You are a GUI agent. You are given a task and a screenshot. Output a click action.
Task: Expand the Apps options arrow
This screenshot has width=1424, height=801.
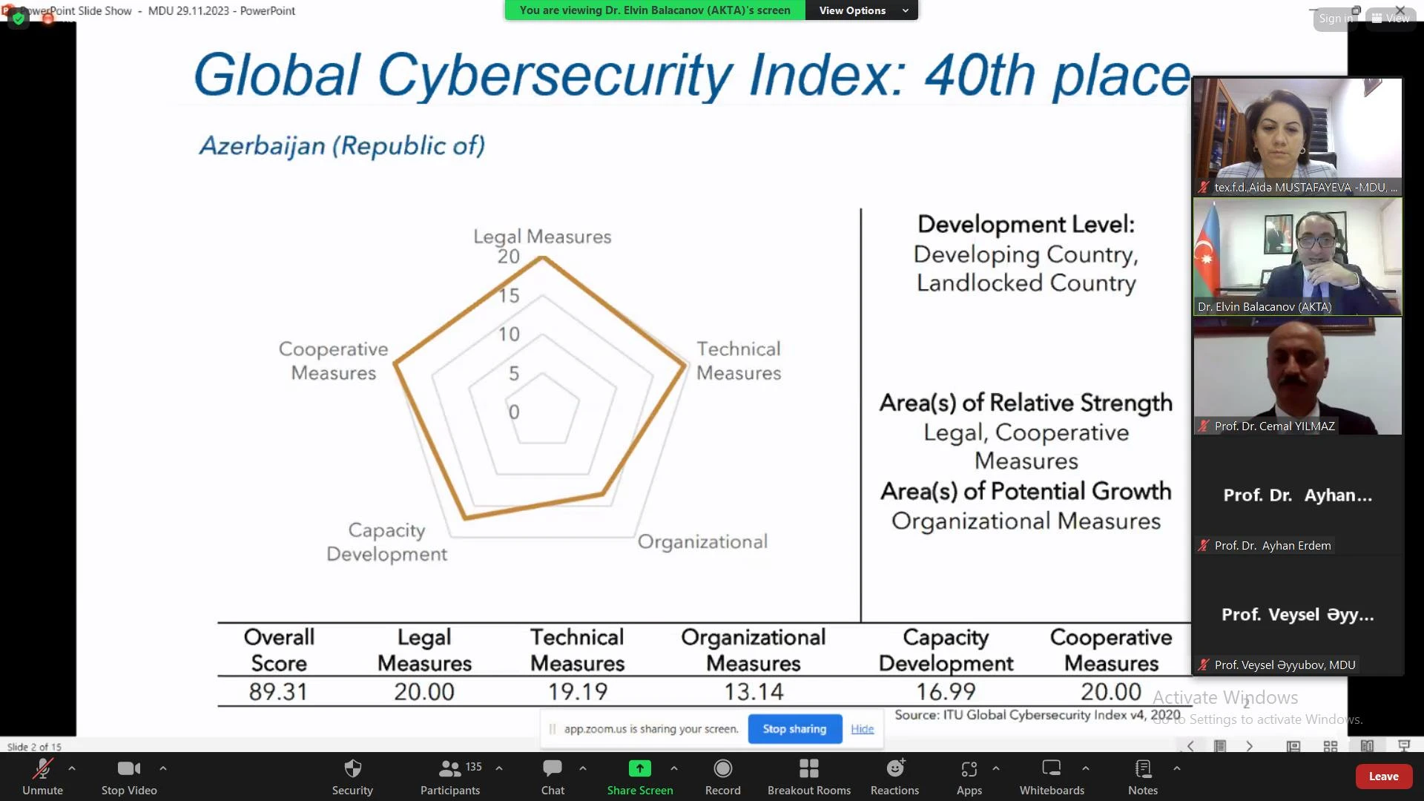tap(996, 768)
